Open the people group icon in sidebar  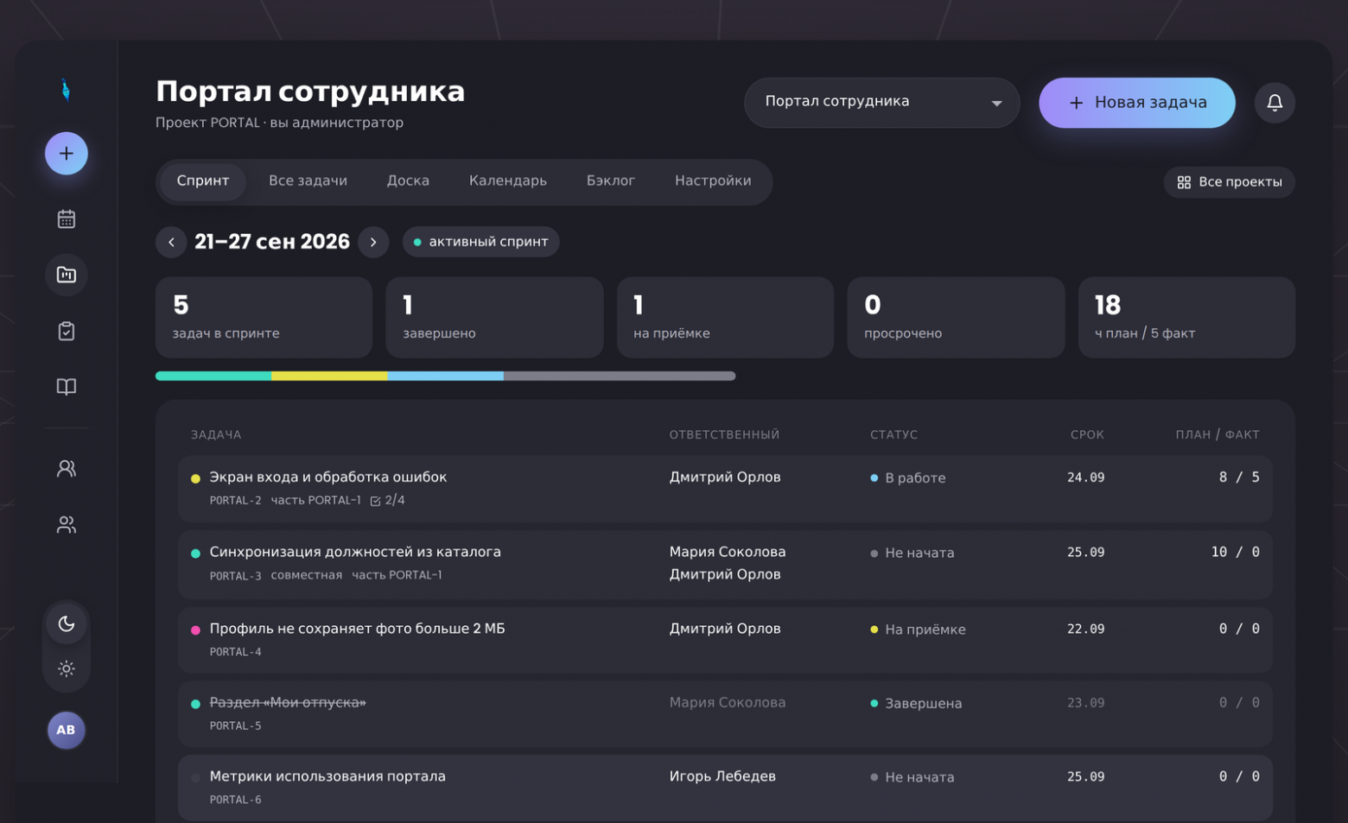click(x=67, y=525)
